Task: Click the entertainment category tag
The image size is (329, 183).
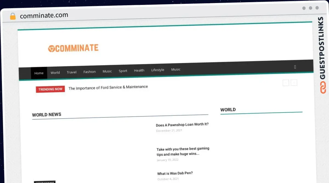Action: point(45,182)
